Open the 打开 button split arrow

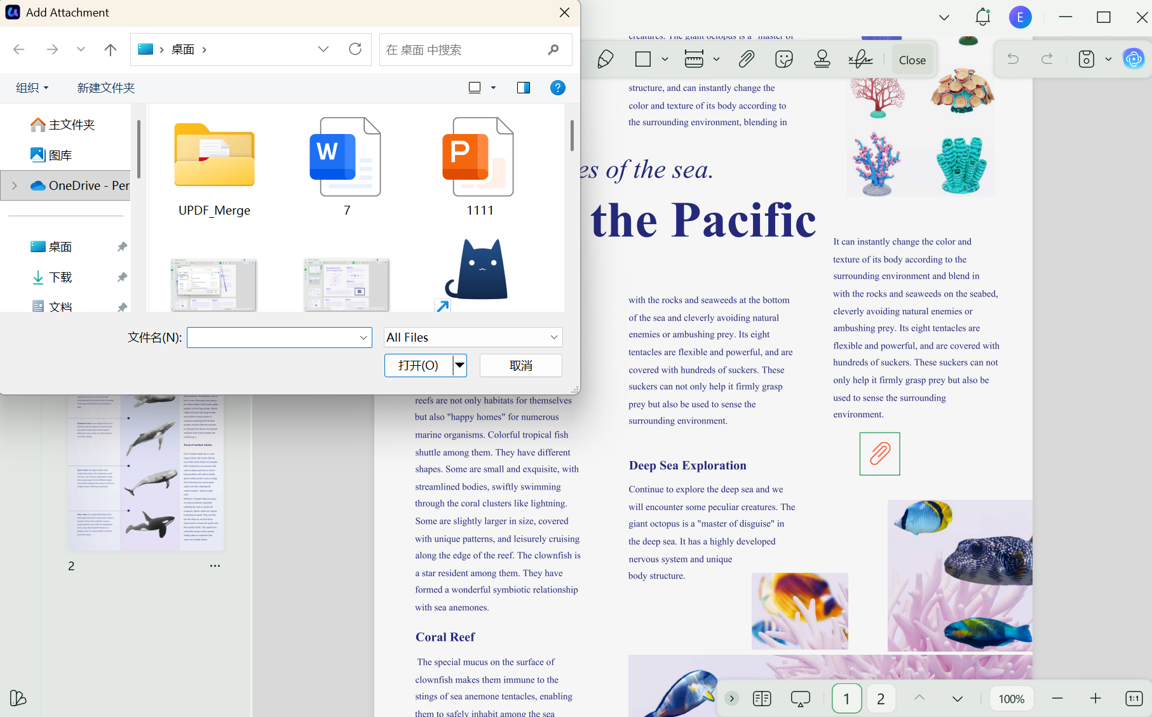click(x=459, y=365)
